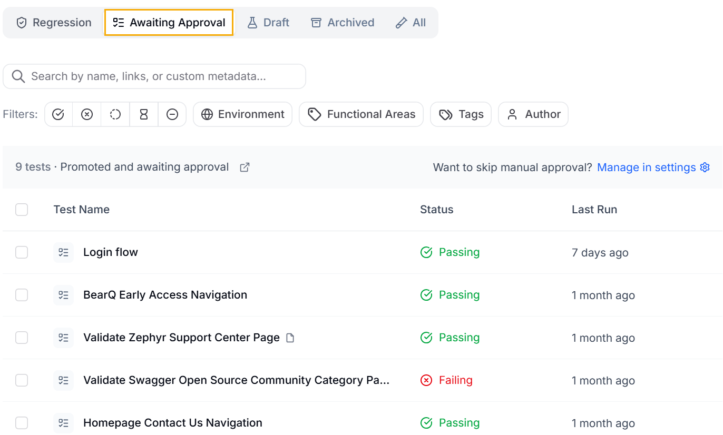Click test icon next to BearQ Early Access

(63, 295)
